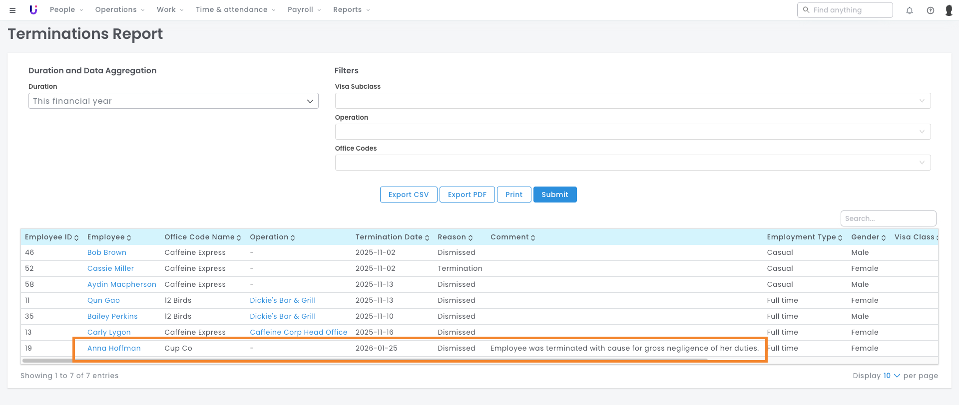Sort by Employee ID column arrows

76,238
